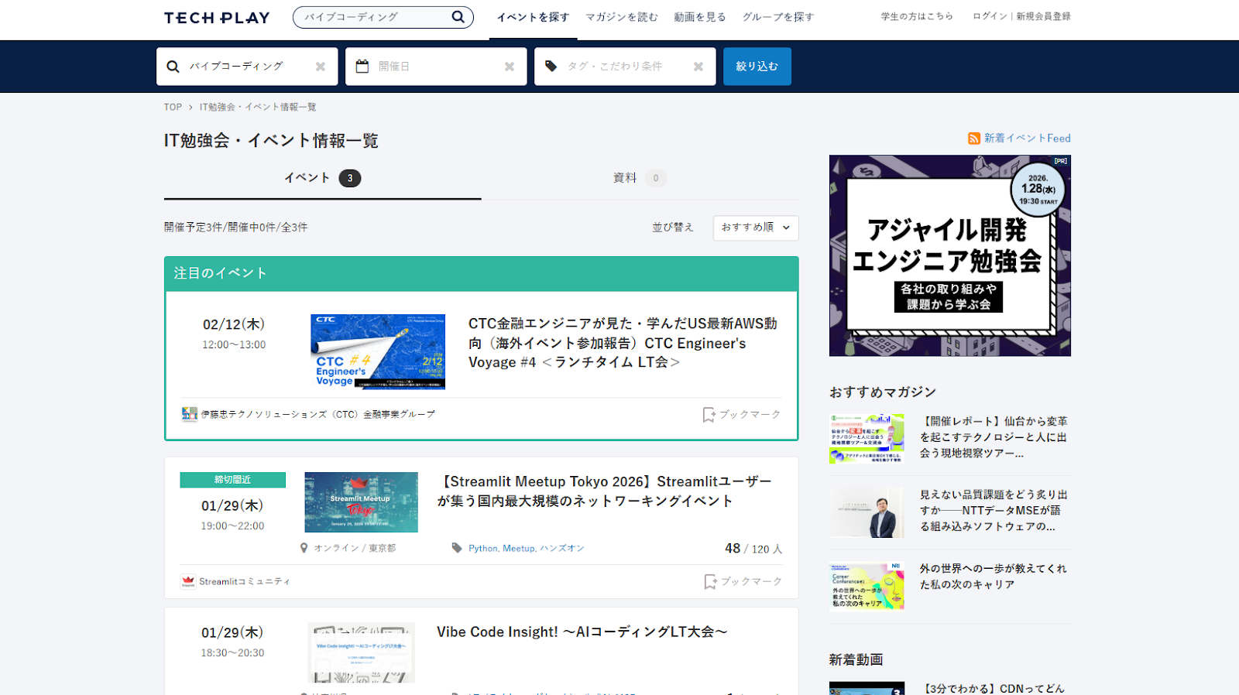The height and width of the screenshot is (695, 1239).
Task: Click the calendar icon in the date field
Action: [362, 67]
